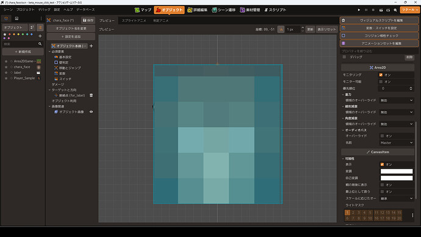Toggle the orange snap icon in preview toolbar
The height and width of the screenshot is (237, 421).
(x=281, y=29)
